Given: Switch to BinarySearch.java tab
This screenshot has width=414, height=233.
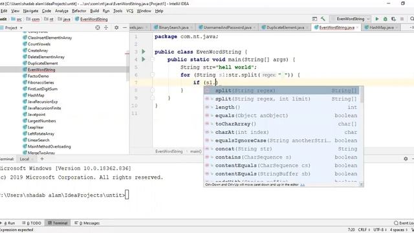Looking at the screenshot, I should pos(173,27).
